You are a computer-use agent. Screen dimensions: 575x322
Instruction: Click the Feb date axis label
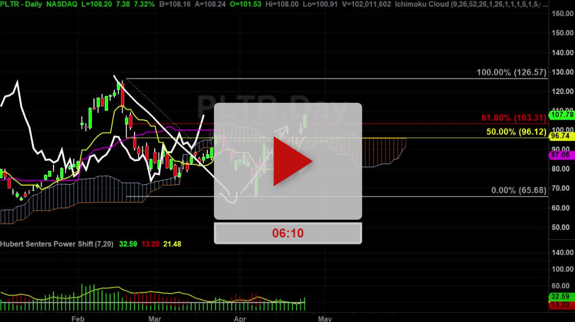(78, 319)
